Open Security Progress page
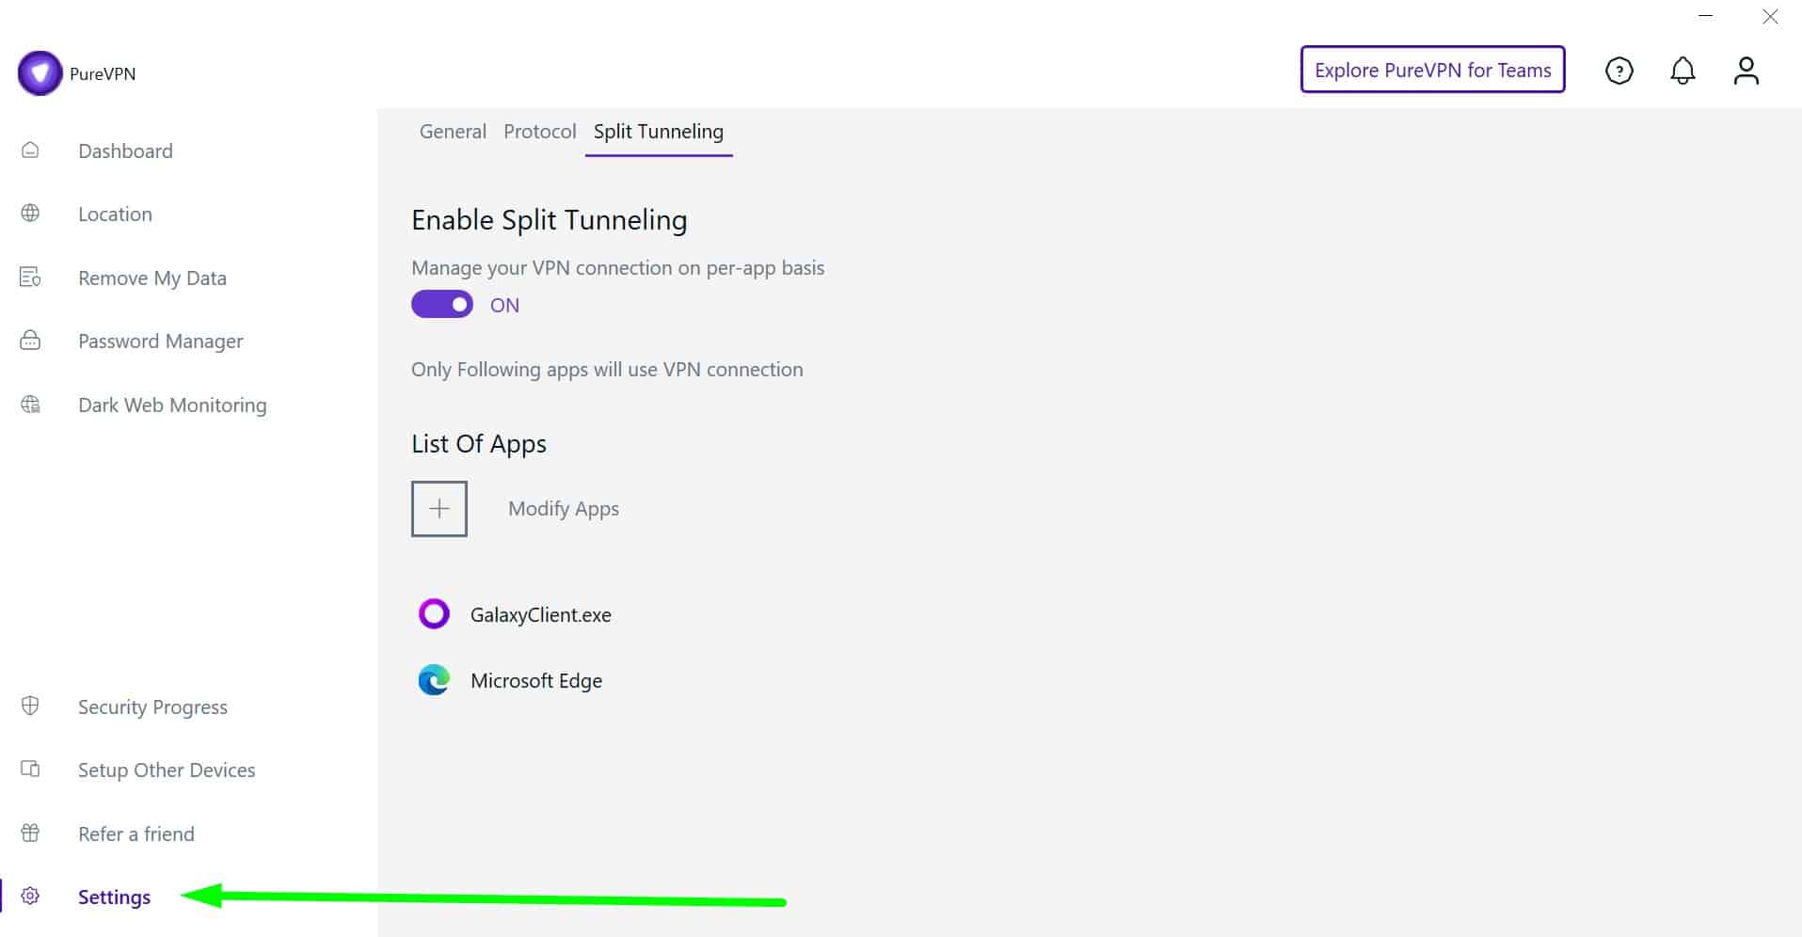 tap(152, 707)
